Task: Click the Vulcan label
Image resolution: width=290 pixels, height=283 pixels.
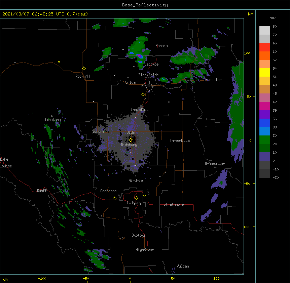Action: coord(183,266)
